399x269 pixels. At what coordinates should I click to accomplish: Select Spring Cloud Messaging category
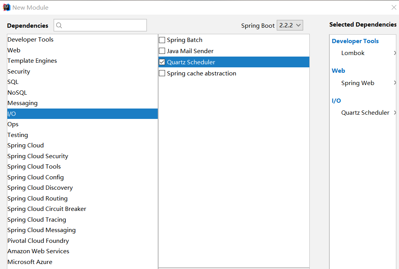(82, 230)
